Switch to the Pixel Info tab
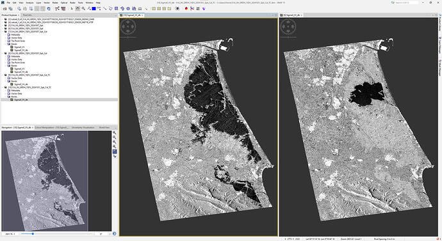Viewport: 442px width, 241px height. pos(27,15)
